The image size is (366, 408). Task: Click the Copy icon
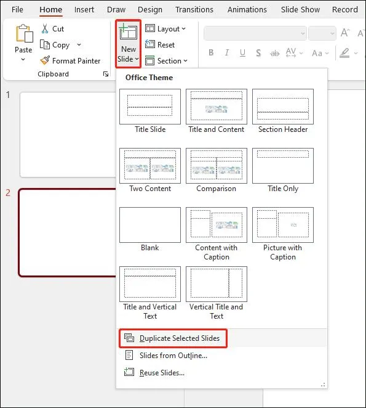point(45,44)
